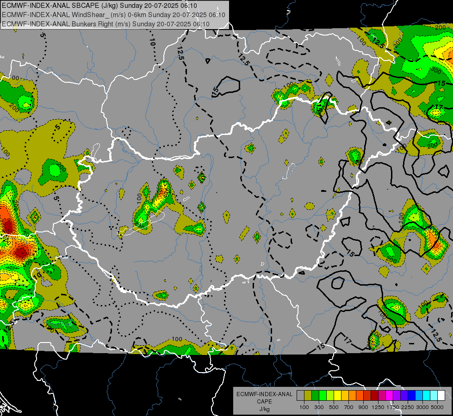This screenshot has height=416, width=453.
Task: Select the white swatch in CAPE legend
Action: (x=441, y=396)
